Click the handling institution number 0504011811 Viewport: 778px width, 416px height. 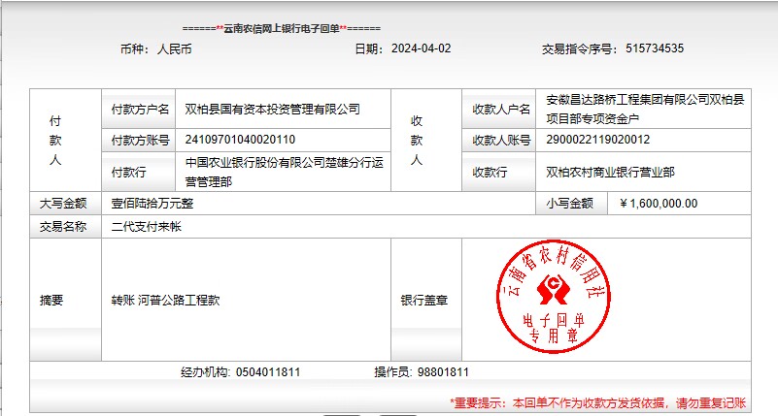[267, 372]
